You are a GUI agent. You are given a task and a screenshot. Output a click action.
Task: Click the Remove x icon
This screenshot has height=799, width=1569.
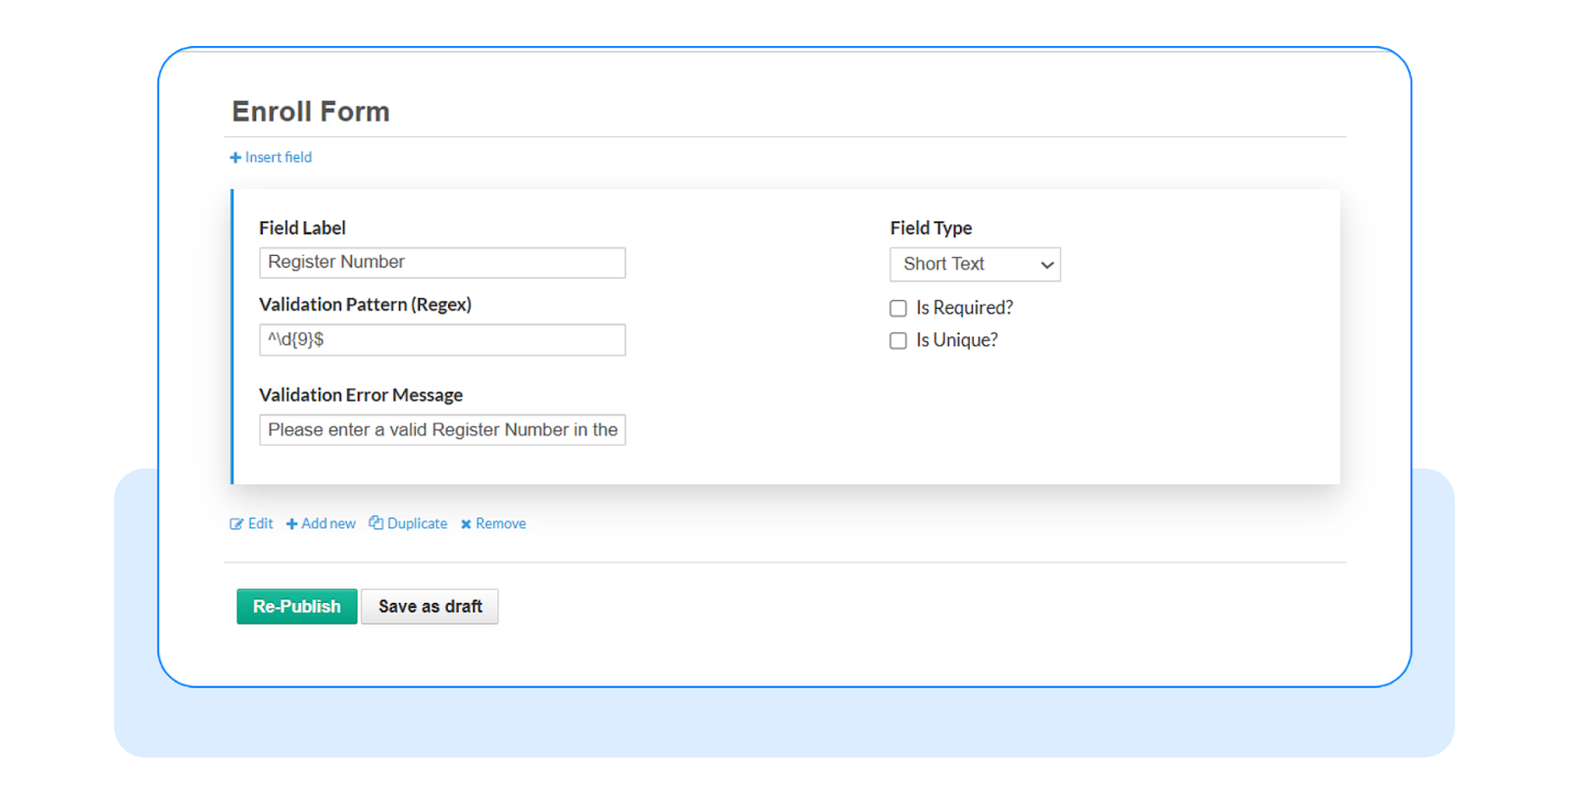[466, 524]
